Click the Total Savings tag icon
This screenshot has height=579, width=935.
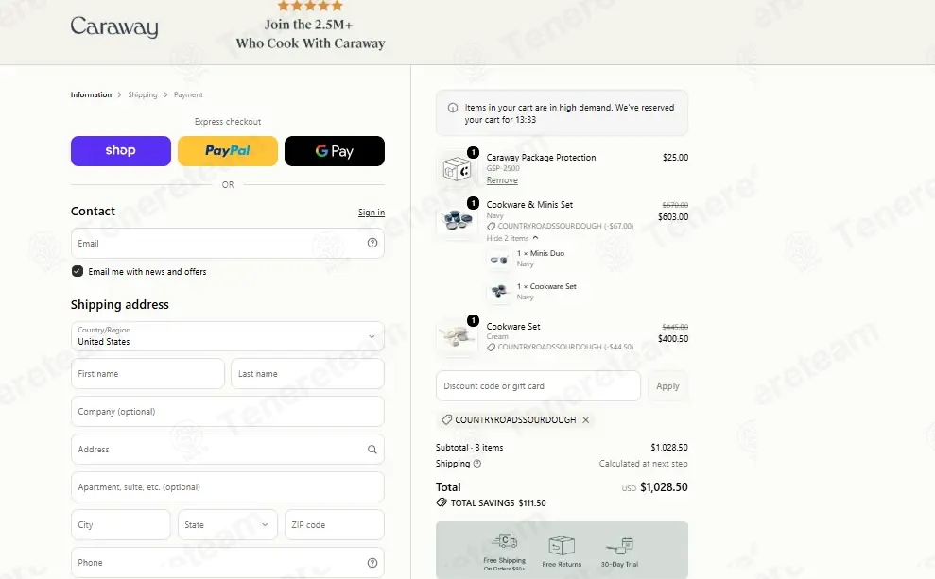(442, 502)
